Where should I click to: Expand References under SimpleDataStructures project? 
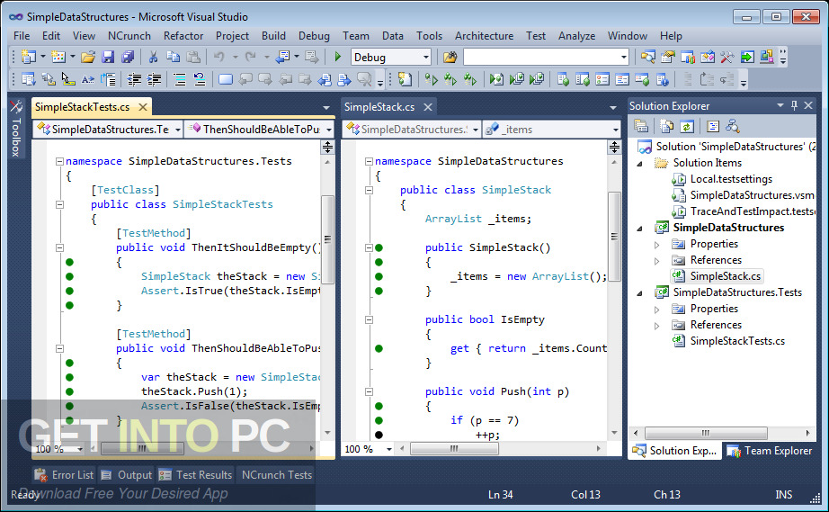(x=656, y=261)
